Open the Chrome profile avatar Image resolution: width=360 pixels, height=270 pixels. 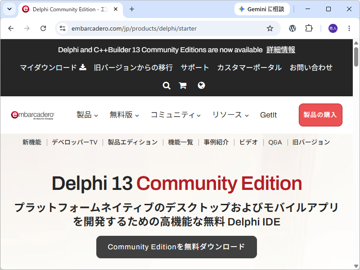(333, 28)
